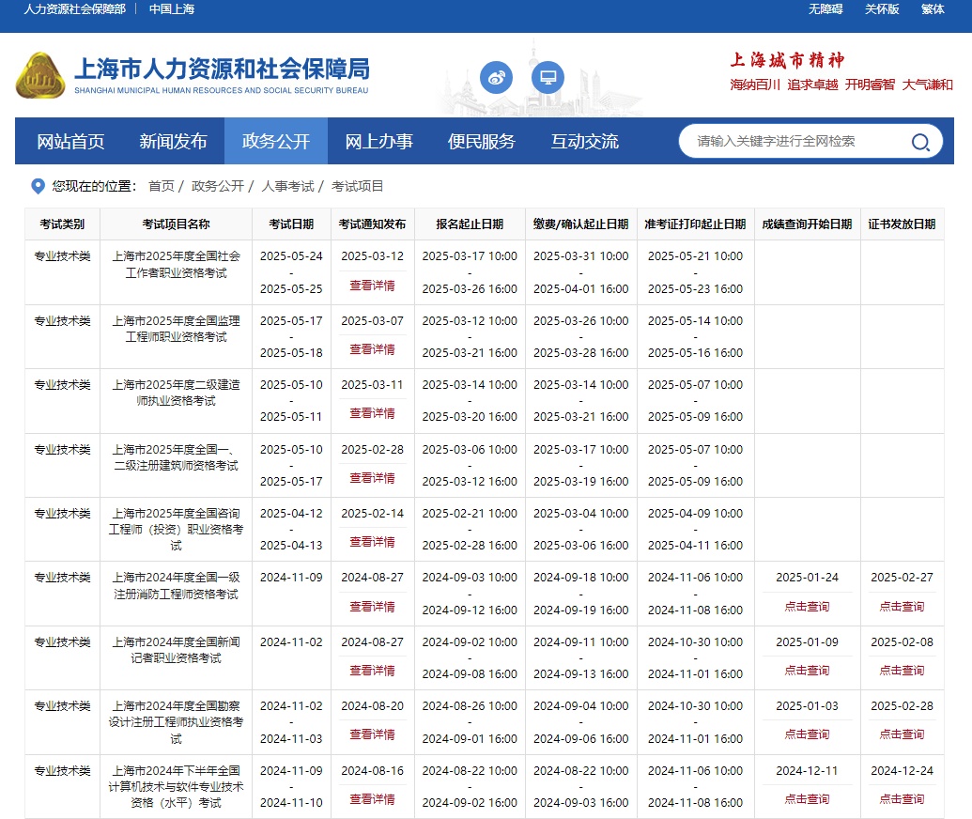View 查看详情 for the 新闻记者 exam

(x=372, y=671)
